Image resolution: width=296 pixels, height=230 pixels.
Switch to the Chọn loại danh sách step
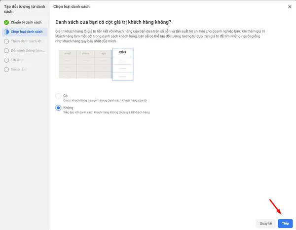coord(27,32)
